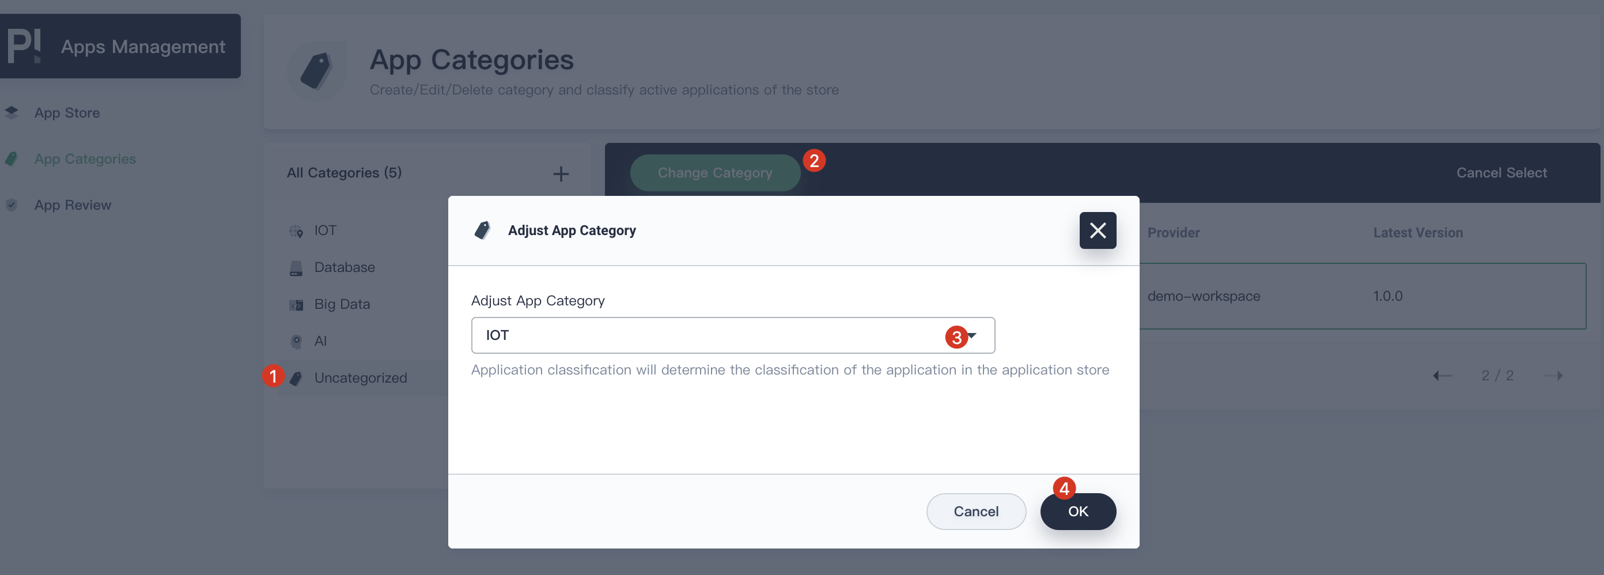
Task: Open App Store from the sidebar
Action: 67,113
